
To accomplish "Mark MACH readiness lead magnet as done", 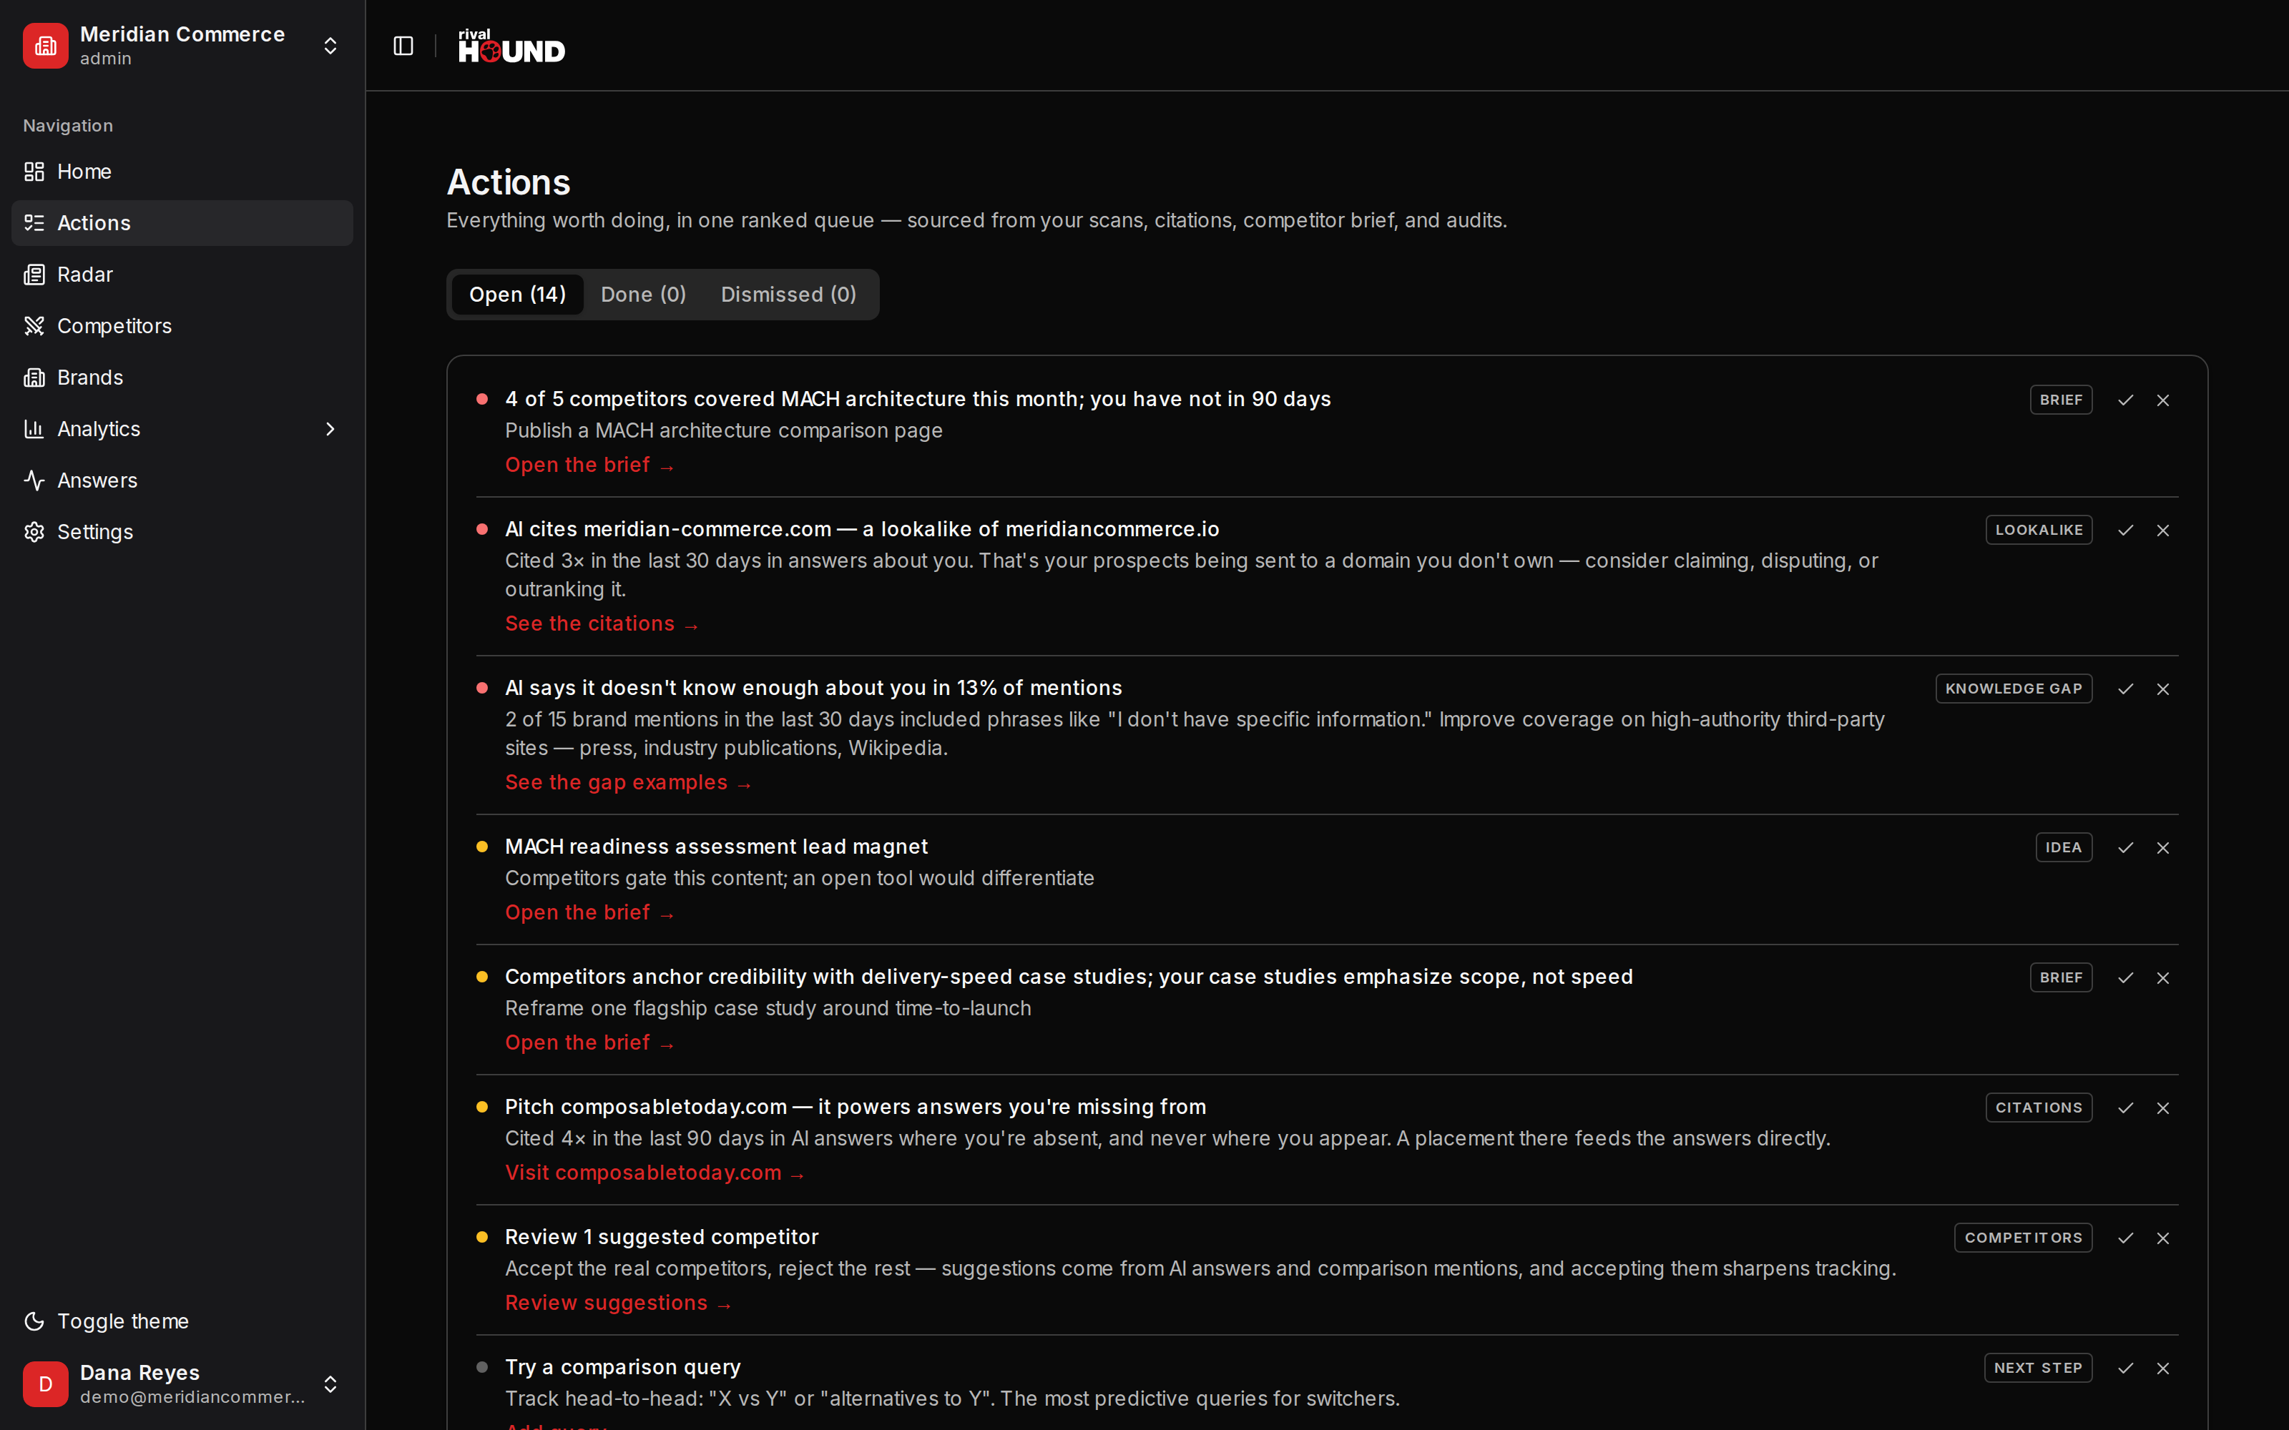I will click(x=2125, y=849).
